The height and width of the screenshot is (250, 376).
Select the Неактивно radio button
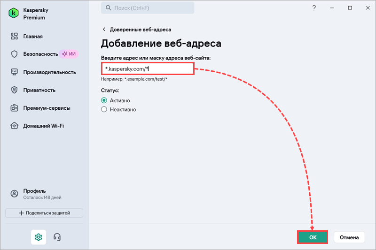104,109
